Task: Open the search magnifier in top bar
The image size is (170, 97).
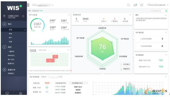Action: [128, 5]
